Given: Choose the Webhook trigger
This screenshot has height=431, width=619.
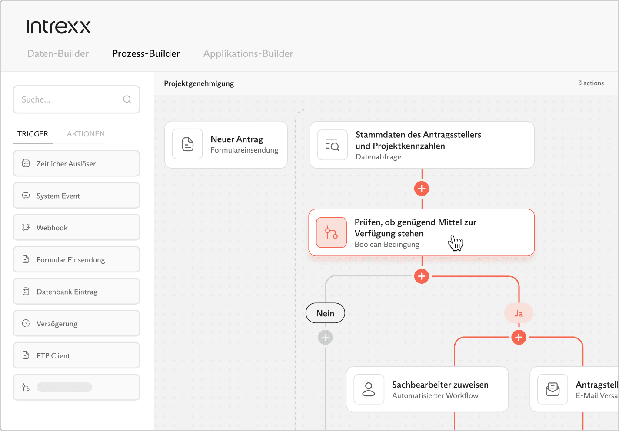Looking at the screenshot, I should point(77,227).
